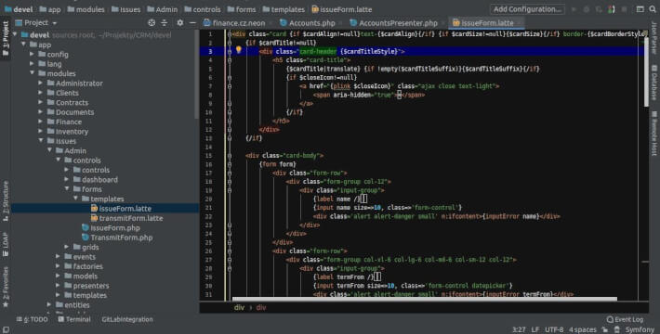Toggle code fold marker on line 19
This screenshot has width=660, height=334.
click(x=230, y=190)
